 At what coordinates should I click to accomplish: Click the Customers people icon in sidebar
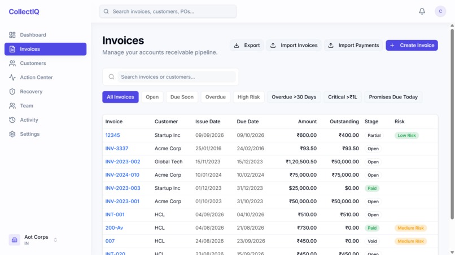point(12,64)
